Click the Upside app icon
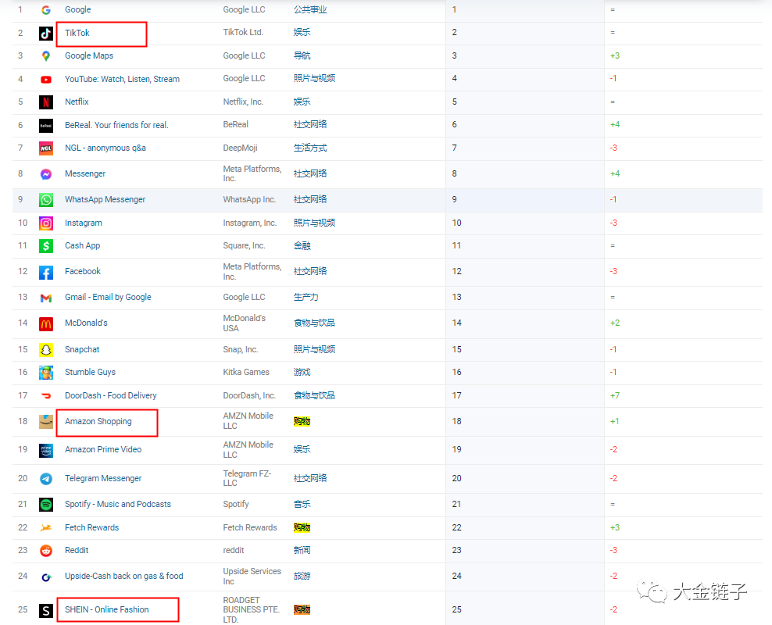The height and width of the screenshot is (625, 772). coord(46,577)
